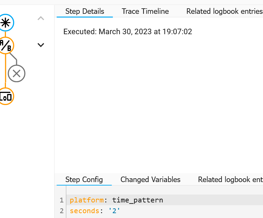Image resolution: width=263 pixels, height=218 pixels.
Task: Show the Changed Variables tab
Action: [150, 180]
